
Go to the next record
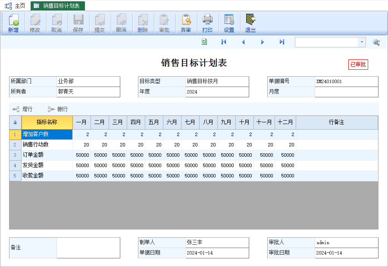point(262,42)
